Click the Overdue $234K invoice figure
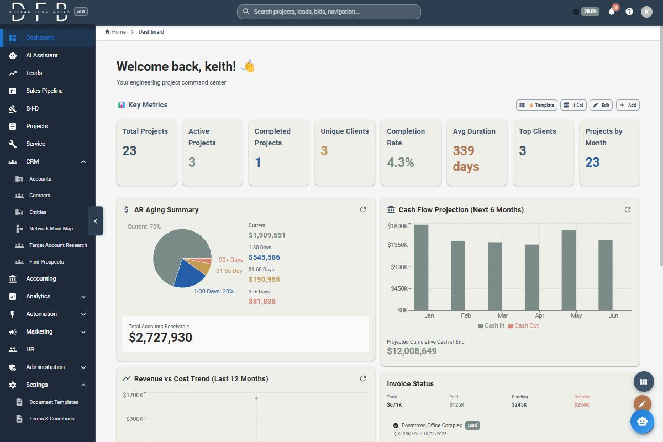This screenshot has height=442, width=663. [582, 405]
